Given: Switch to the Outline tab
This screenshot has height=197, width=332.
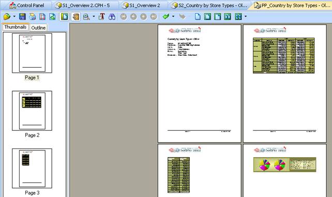Looking at the screenshot, I should click(x=38, y=28).
